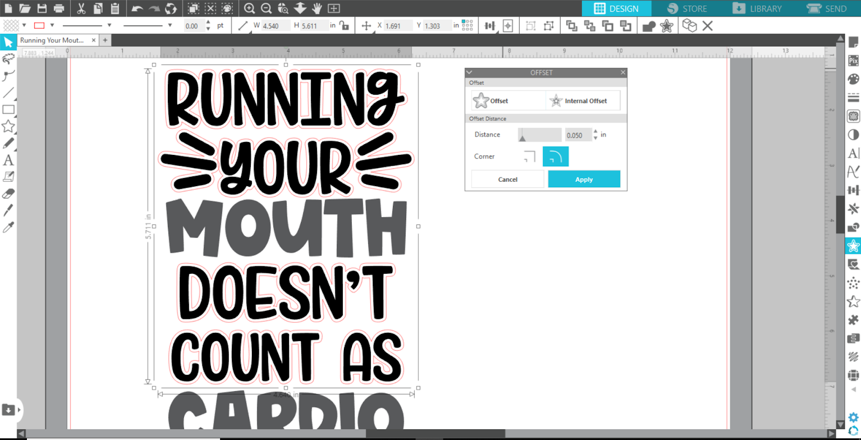Click the horizontal scrollbar thumb

point(435,434)
